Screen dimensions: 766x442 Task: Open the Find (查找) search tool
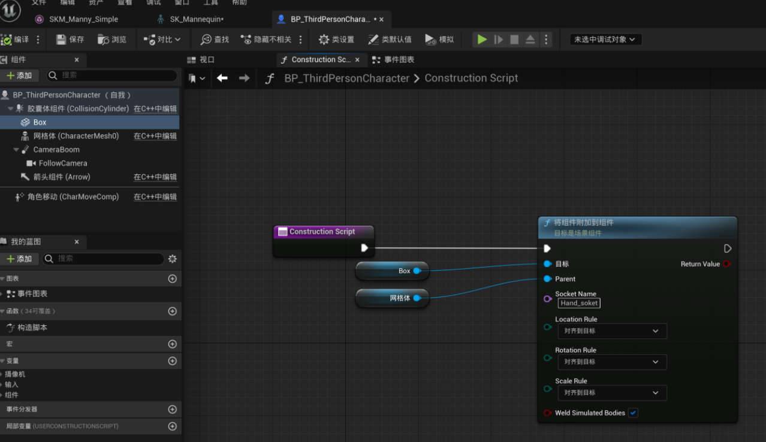(x=215, y=40)
